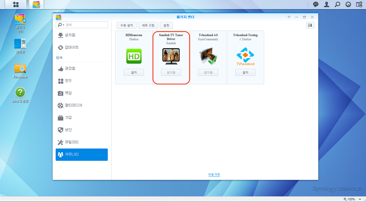Open the 이용 약관 terms link
Viewport: 366px width, 202px height.
pyautogui.click(x=214, y=175)
